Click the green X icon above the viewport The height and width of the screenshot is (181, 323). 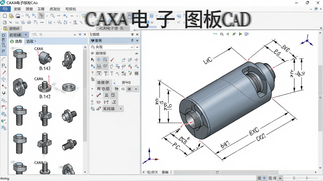[234, 34]
